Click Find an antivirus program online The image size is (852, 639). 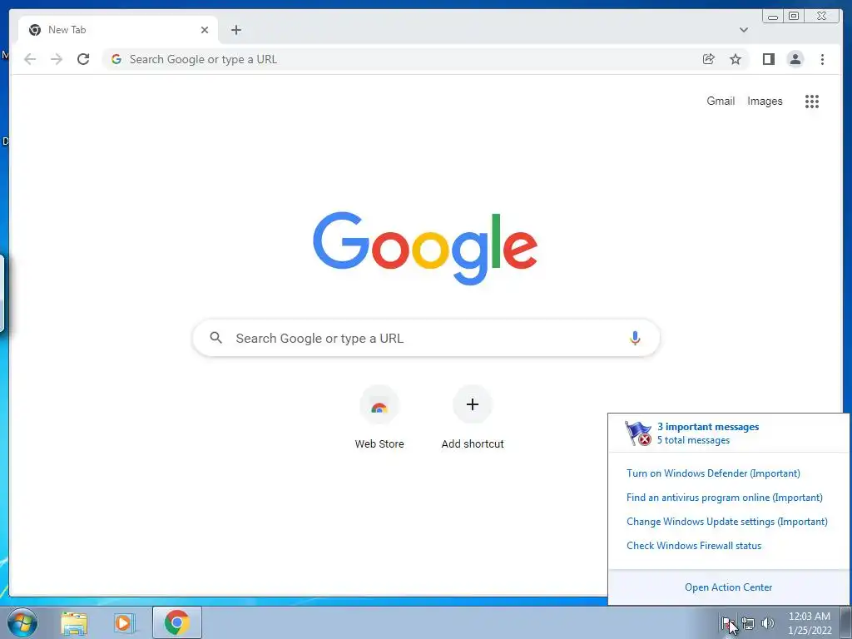(x=725, y=498)
